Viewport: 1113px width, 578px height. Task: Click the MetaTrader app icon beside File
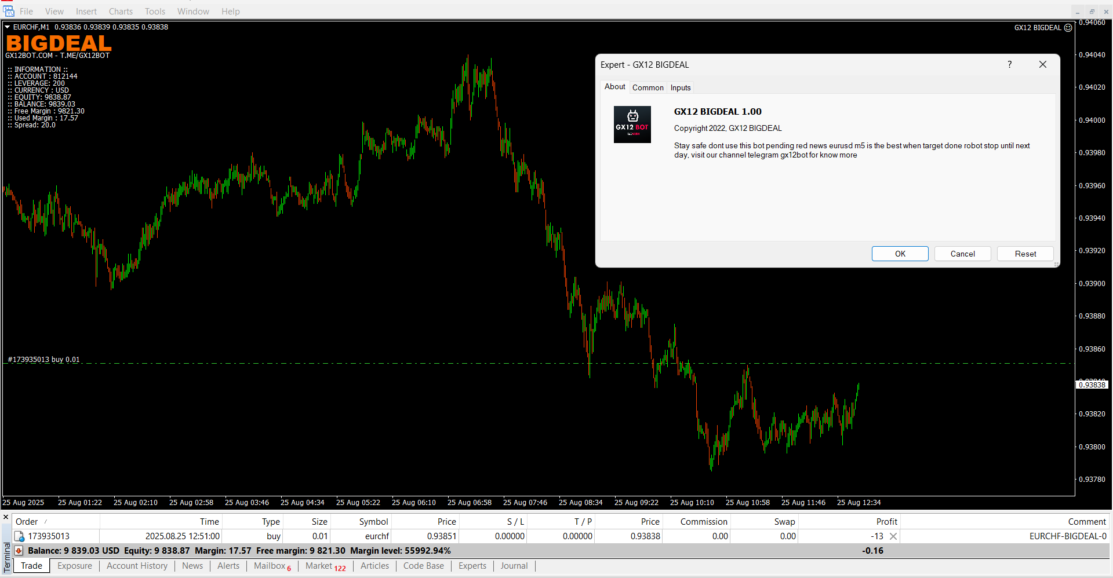coord(9,11)
